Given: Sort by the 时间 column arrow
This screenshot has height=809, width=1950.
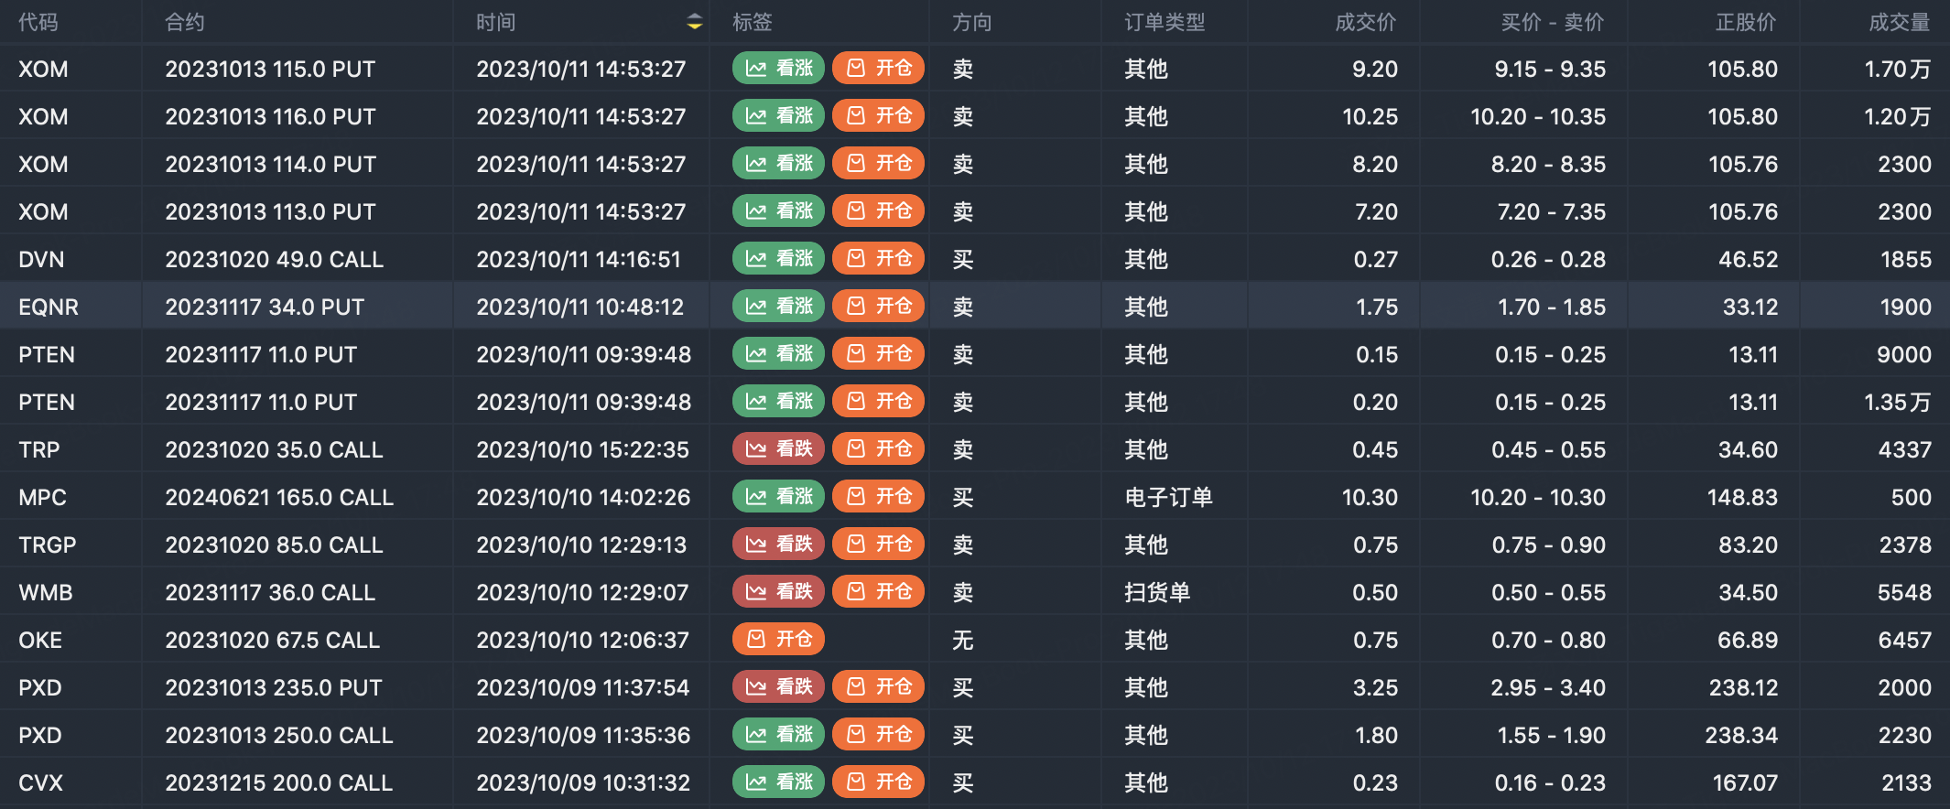Looking at the screenshot, I should [695, 22].
